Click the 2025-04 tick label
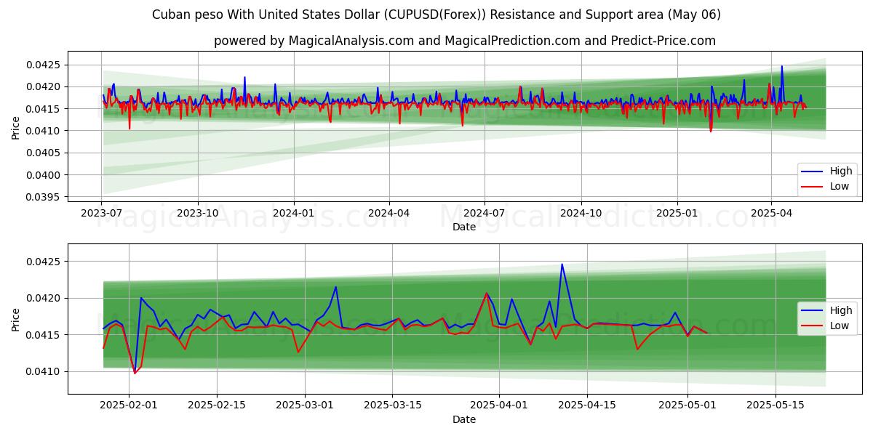The height and width of the screenshot is (436, 873). (x=771, y=214)
